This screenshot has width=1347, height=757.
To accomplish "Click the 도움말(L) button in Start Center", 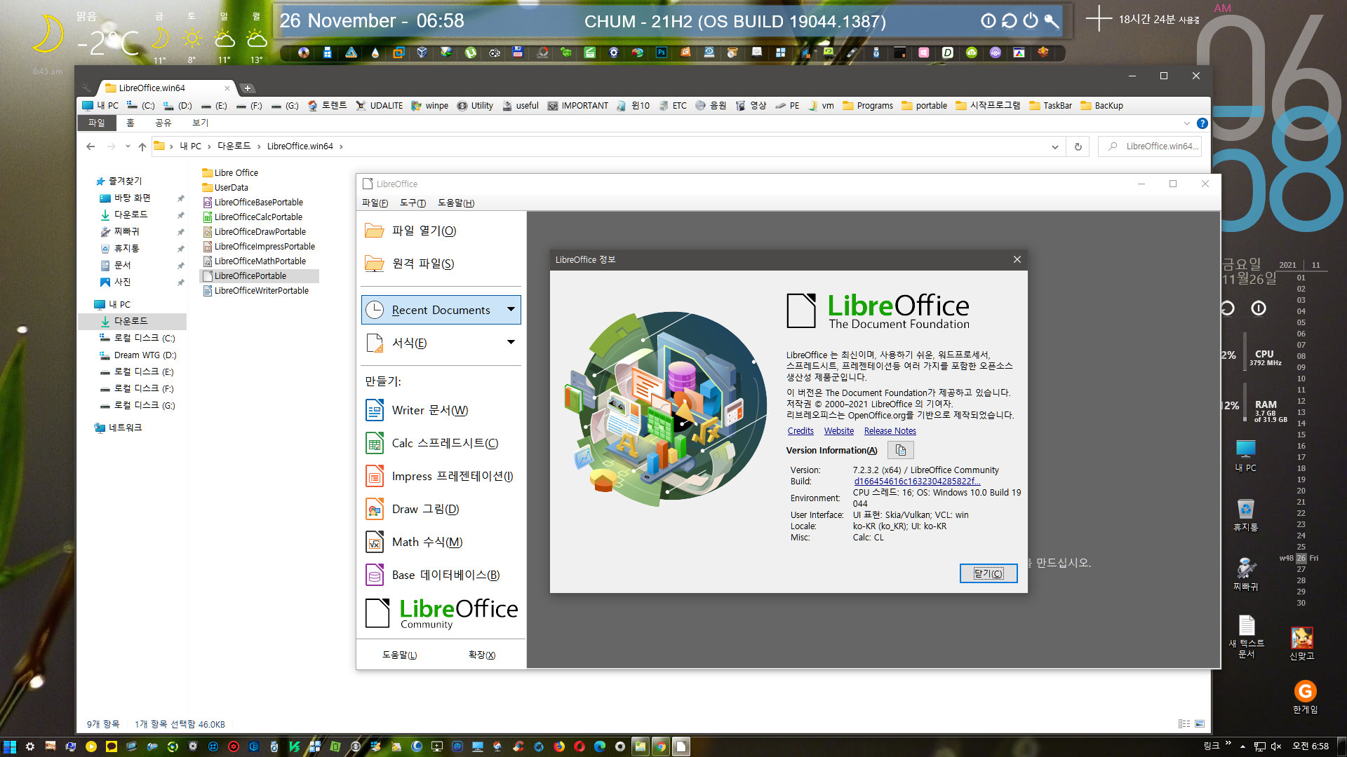I will (x=399, y=655).
